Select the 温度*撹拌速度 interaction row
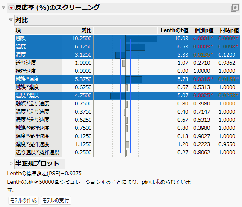The image size is (242, 207). click(127, 136)
